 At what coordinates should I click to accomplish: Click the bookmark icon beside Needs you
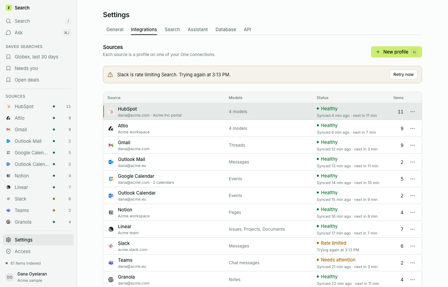(x=8, y=68)
